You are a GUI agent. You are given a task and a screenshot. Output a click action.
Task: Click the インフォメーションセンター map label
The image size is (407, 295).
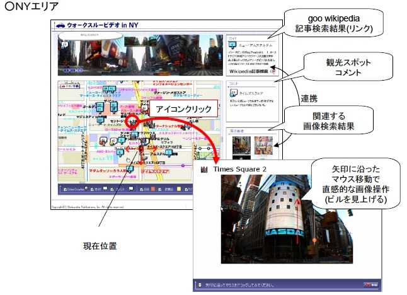point(173,84)
